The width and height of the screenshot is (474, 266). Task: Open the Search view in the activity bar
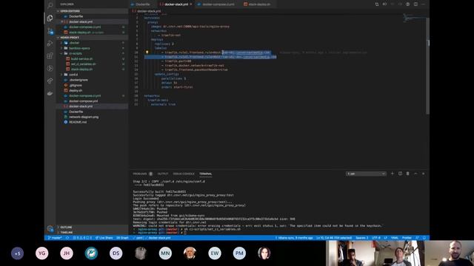(x=50, y=5)
